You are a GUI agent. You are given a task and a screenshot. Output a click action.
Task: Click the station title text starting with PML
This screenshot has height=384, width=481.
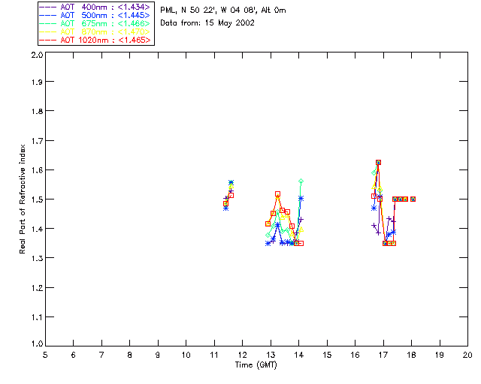(x=223, y=10)
